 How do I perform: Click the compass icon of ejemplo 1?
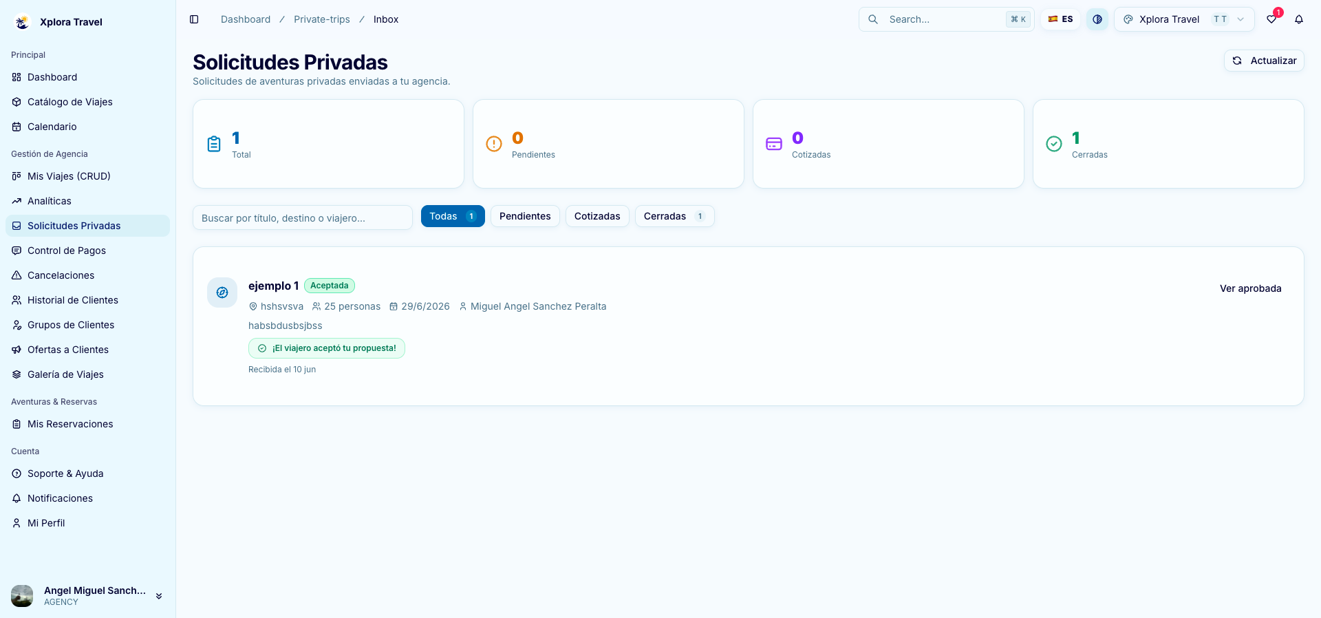coord(222,292)
